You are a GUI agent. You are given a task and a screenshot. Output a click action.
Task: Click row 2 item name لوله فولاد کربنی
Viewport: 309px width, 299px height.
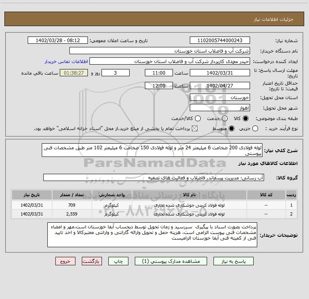point(189,214)
